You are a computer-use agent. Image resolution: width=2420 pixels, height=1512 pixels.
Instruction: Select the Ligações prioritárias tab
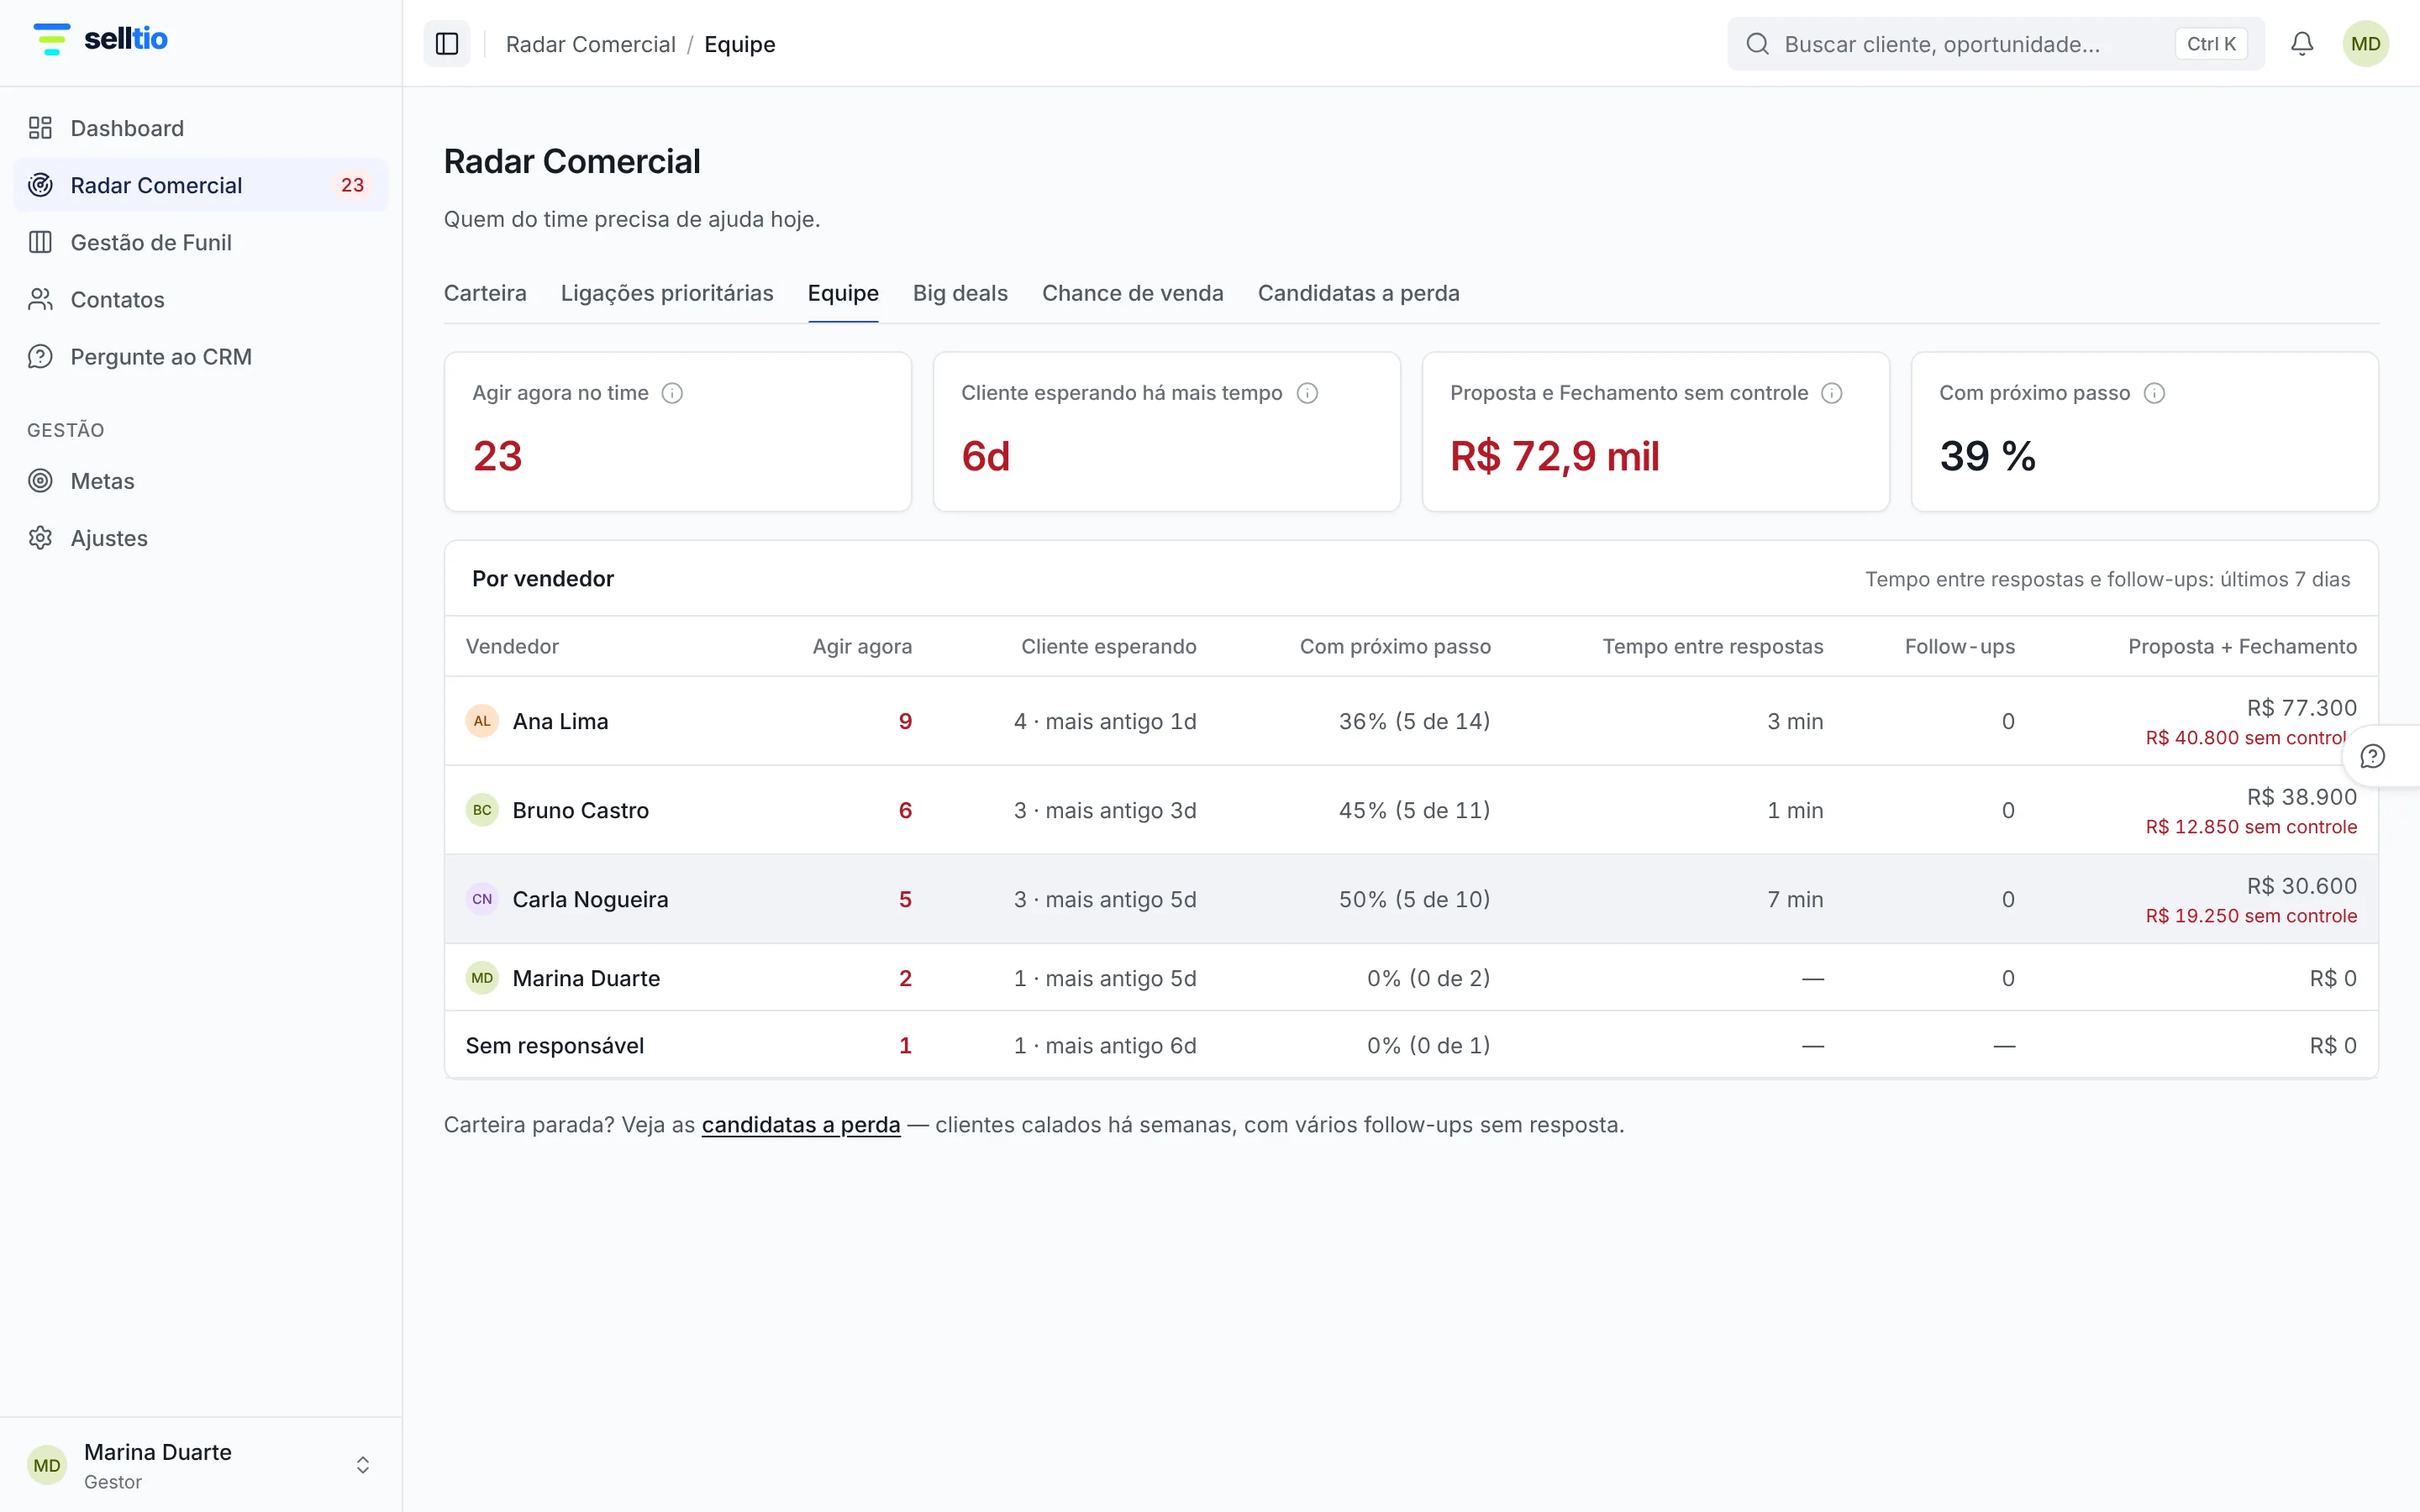[x=667, y=293]
